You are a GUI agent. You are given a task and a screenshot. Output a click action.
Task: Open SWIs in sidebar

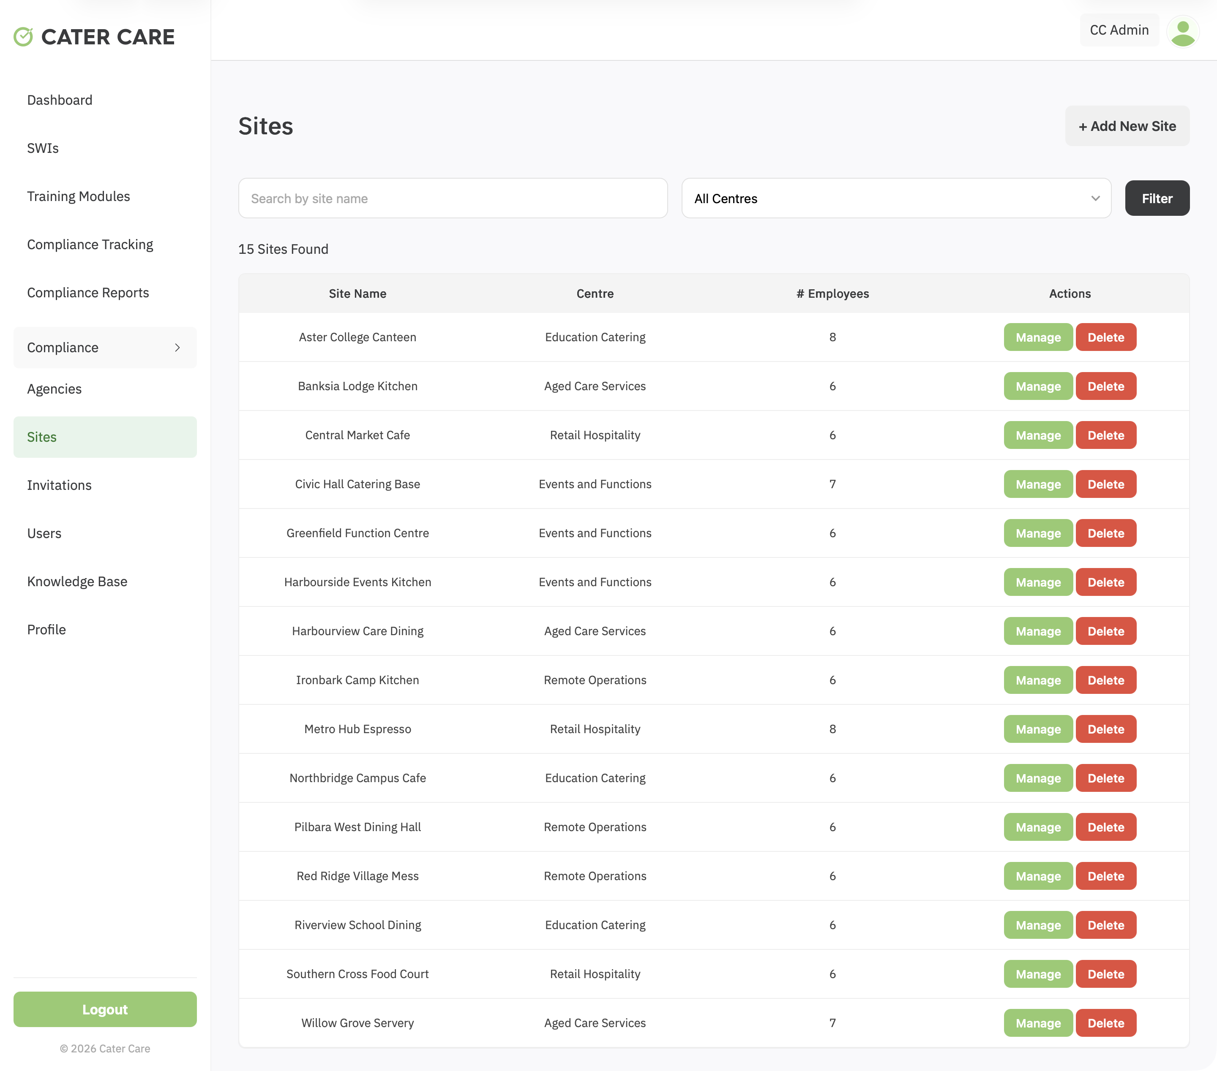(43, 148)
